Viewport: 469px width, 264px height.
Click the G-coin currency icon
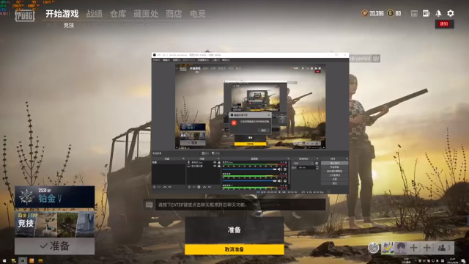(x=390, y=13)
